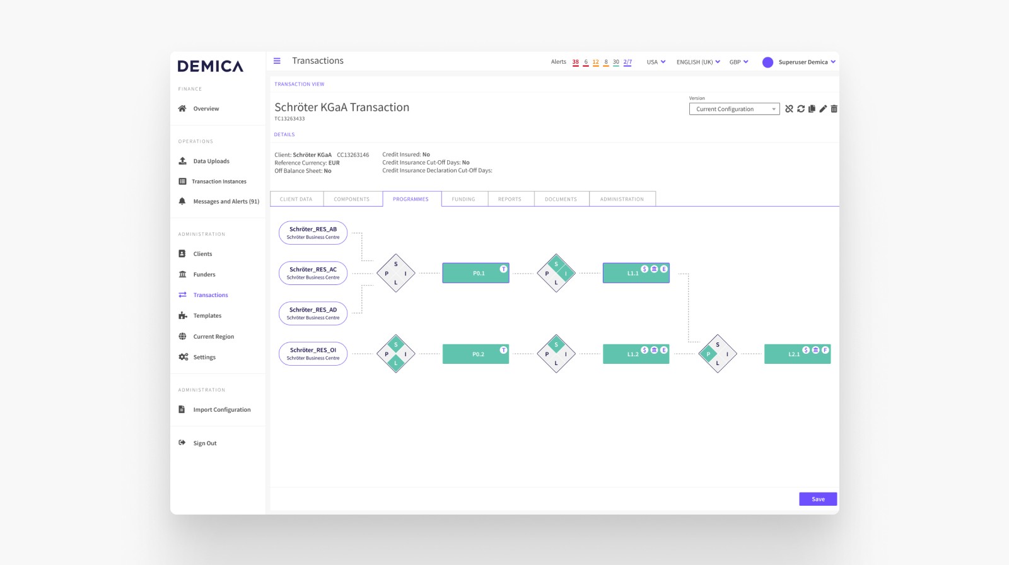Toggle I segment of diamond before L1.1
The width and height of the screenshot is (1009, 565).
566,274
